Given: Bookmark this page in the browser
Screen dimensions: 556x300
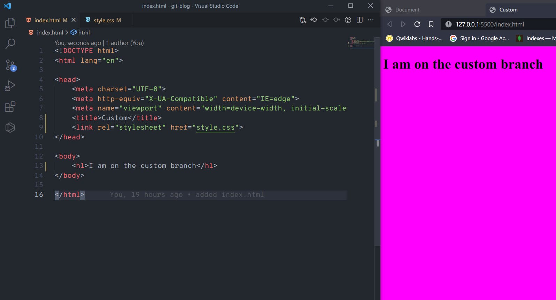Looking at the screenshot, I should click(x=431, y=24).
